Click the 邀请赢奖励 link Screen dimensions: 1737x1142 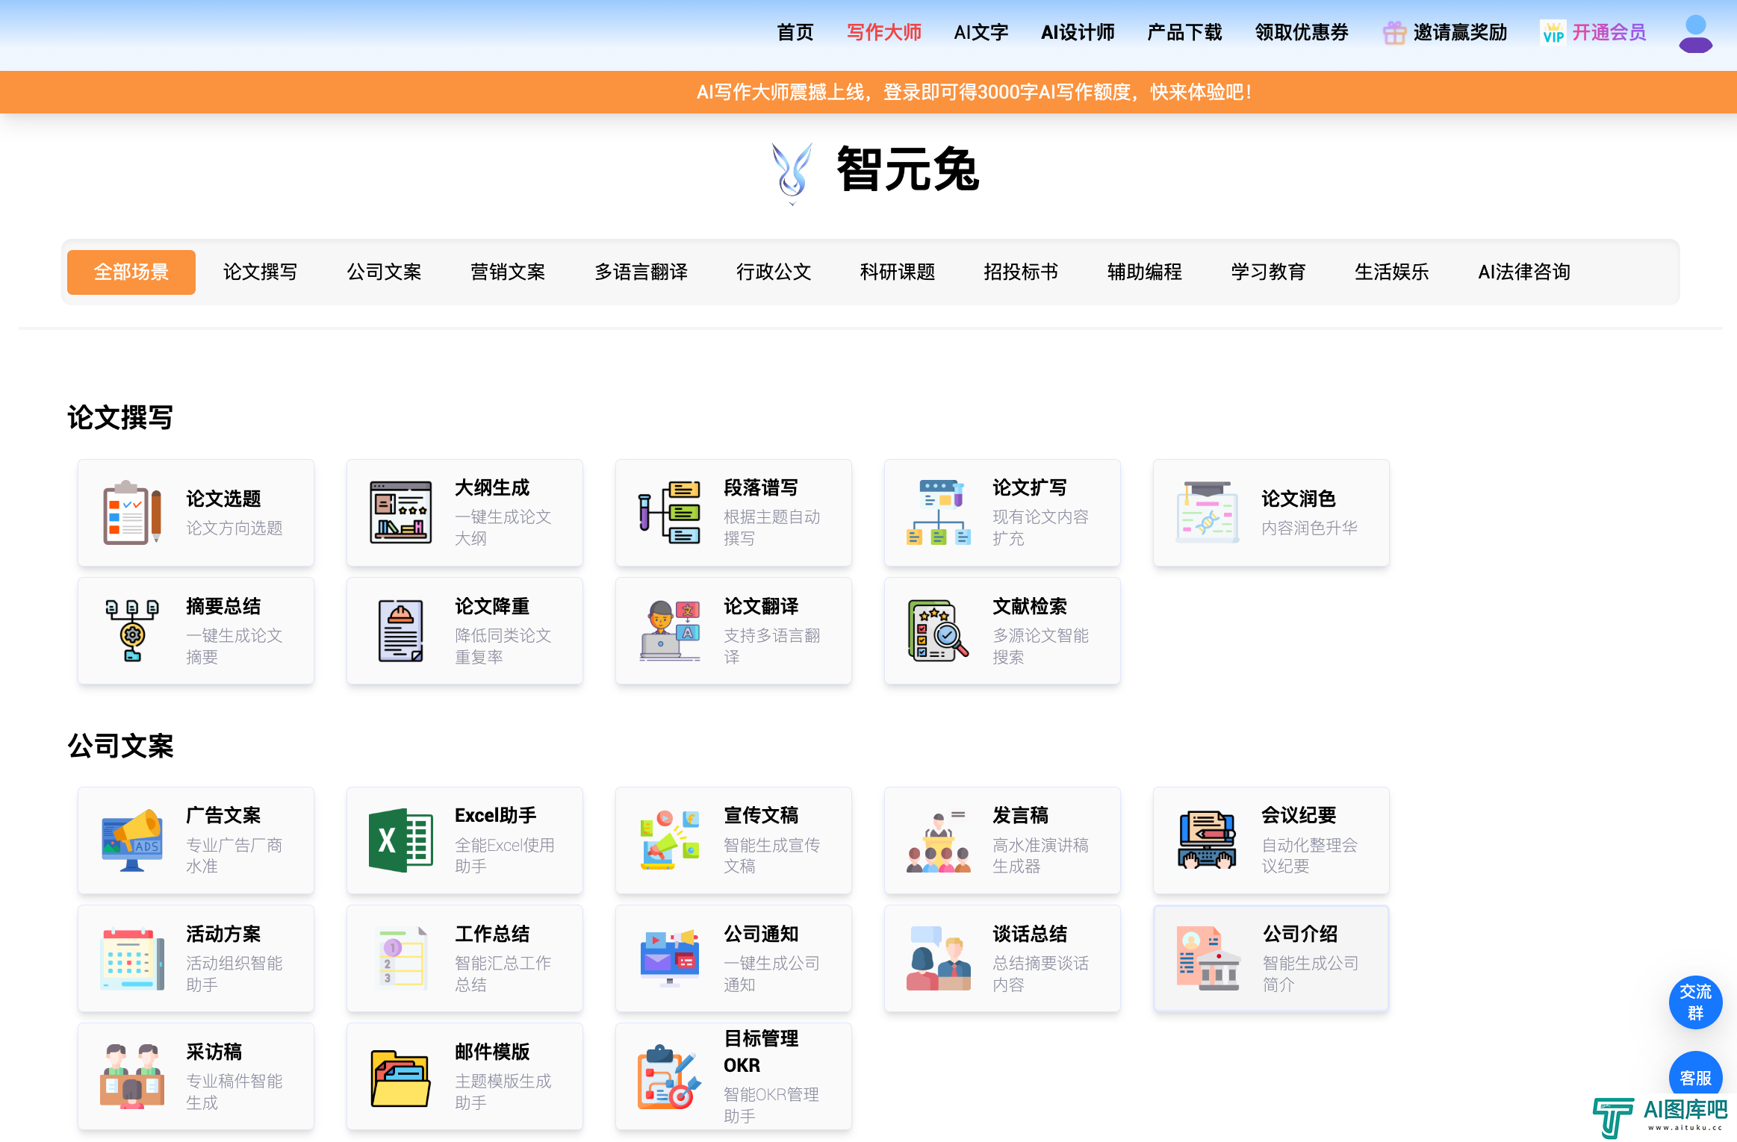(1460, 33)
